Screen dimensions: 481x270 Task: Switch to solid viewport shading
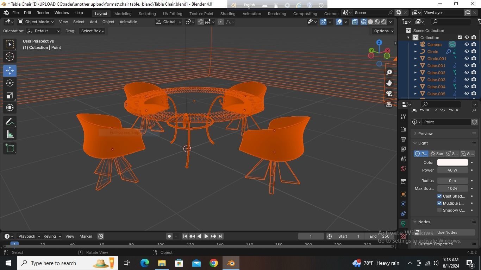tap(370, 22)
